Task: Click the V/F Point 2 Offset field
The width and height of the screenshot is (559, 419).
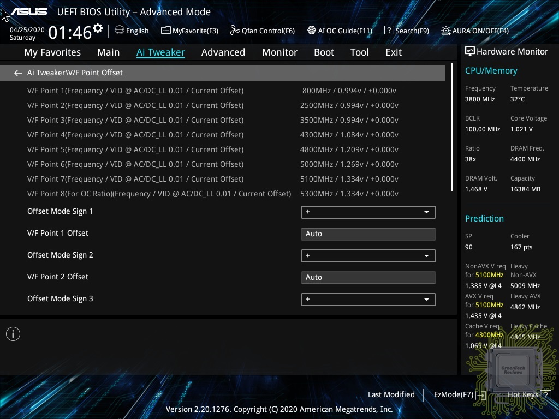Action: 368,278
